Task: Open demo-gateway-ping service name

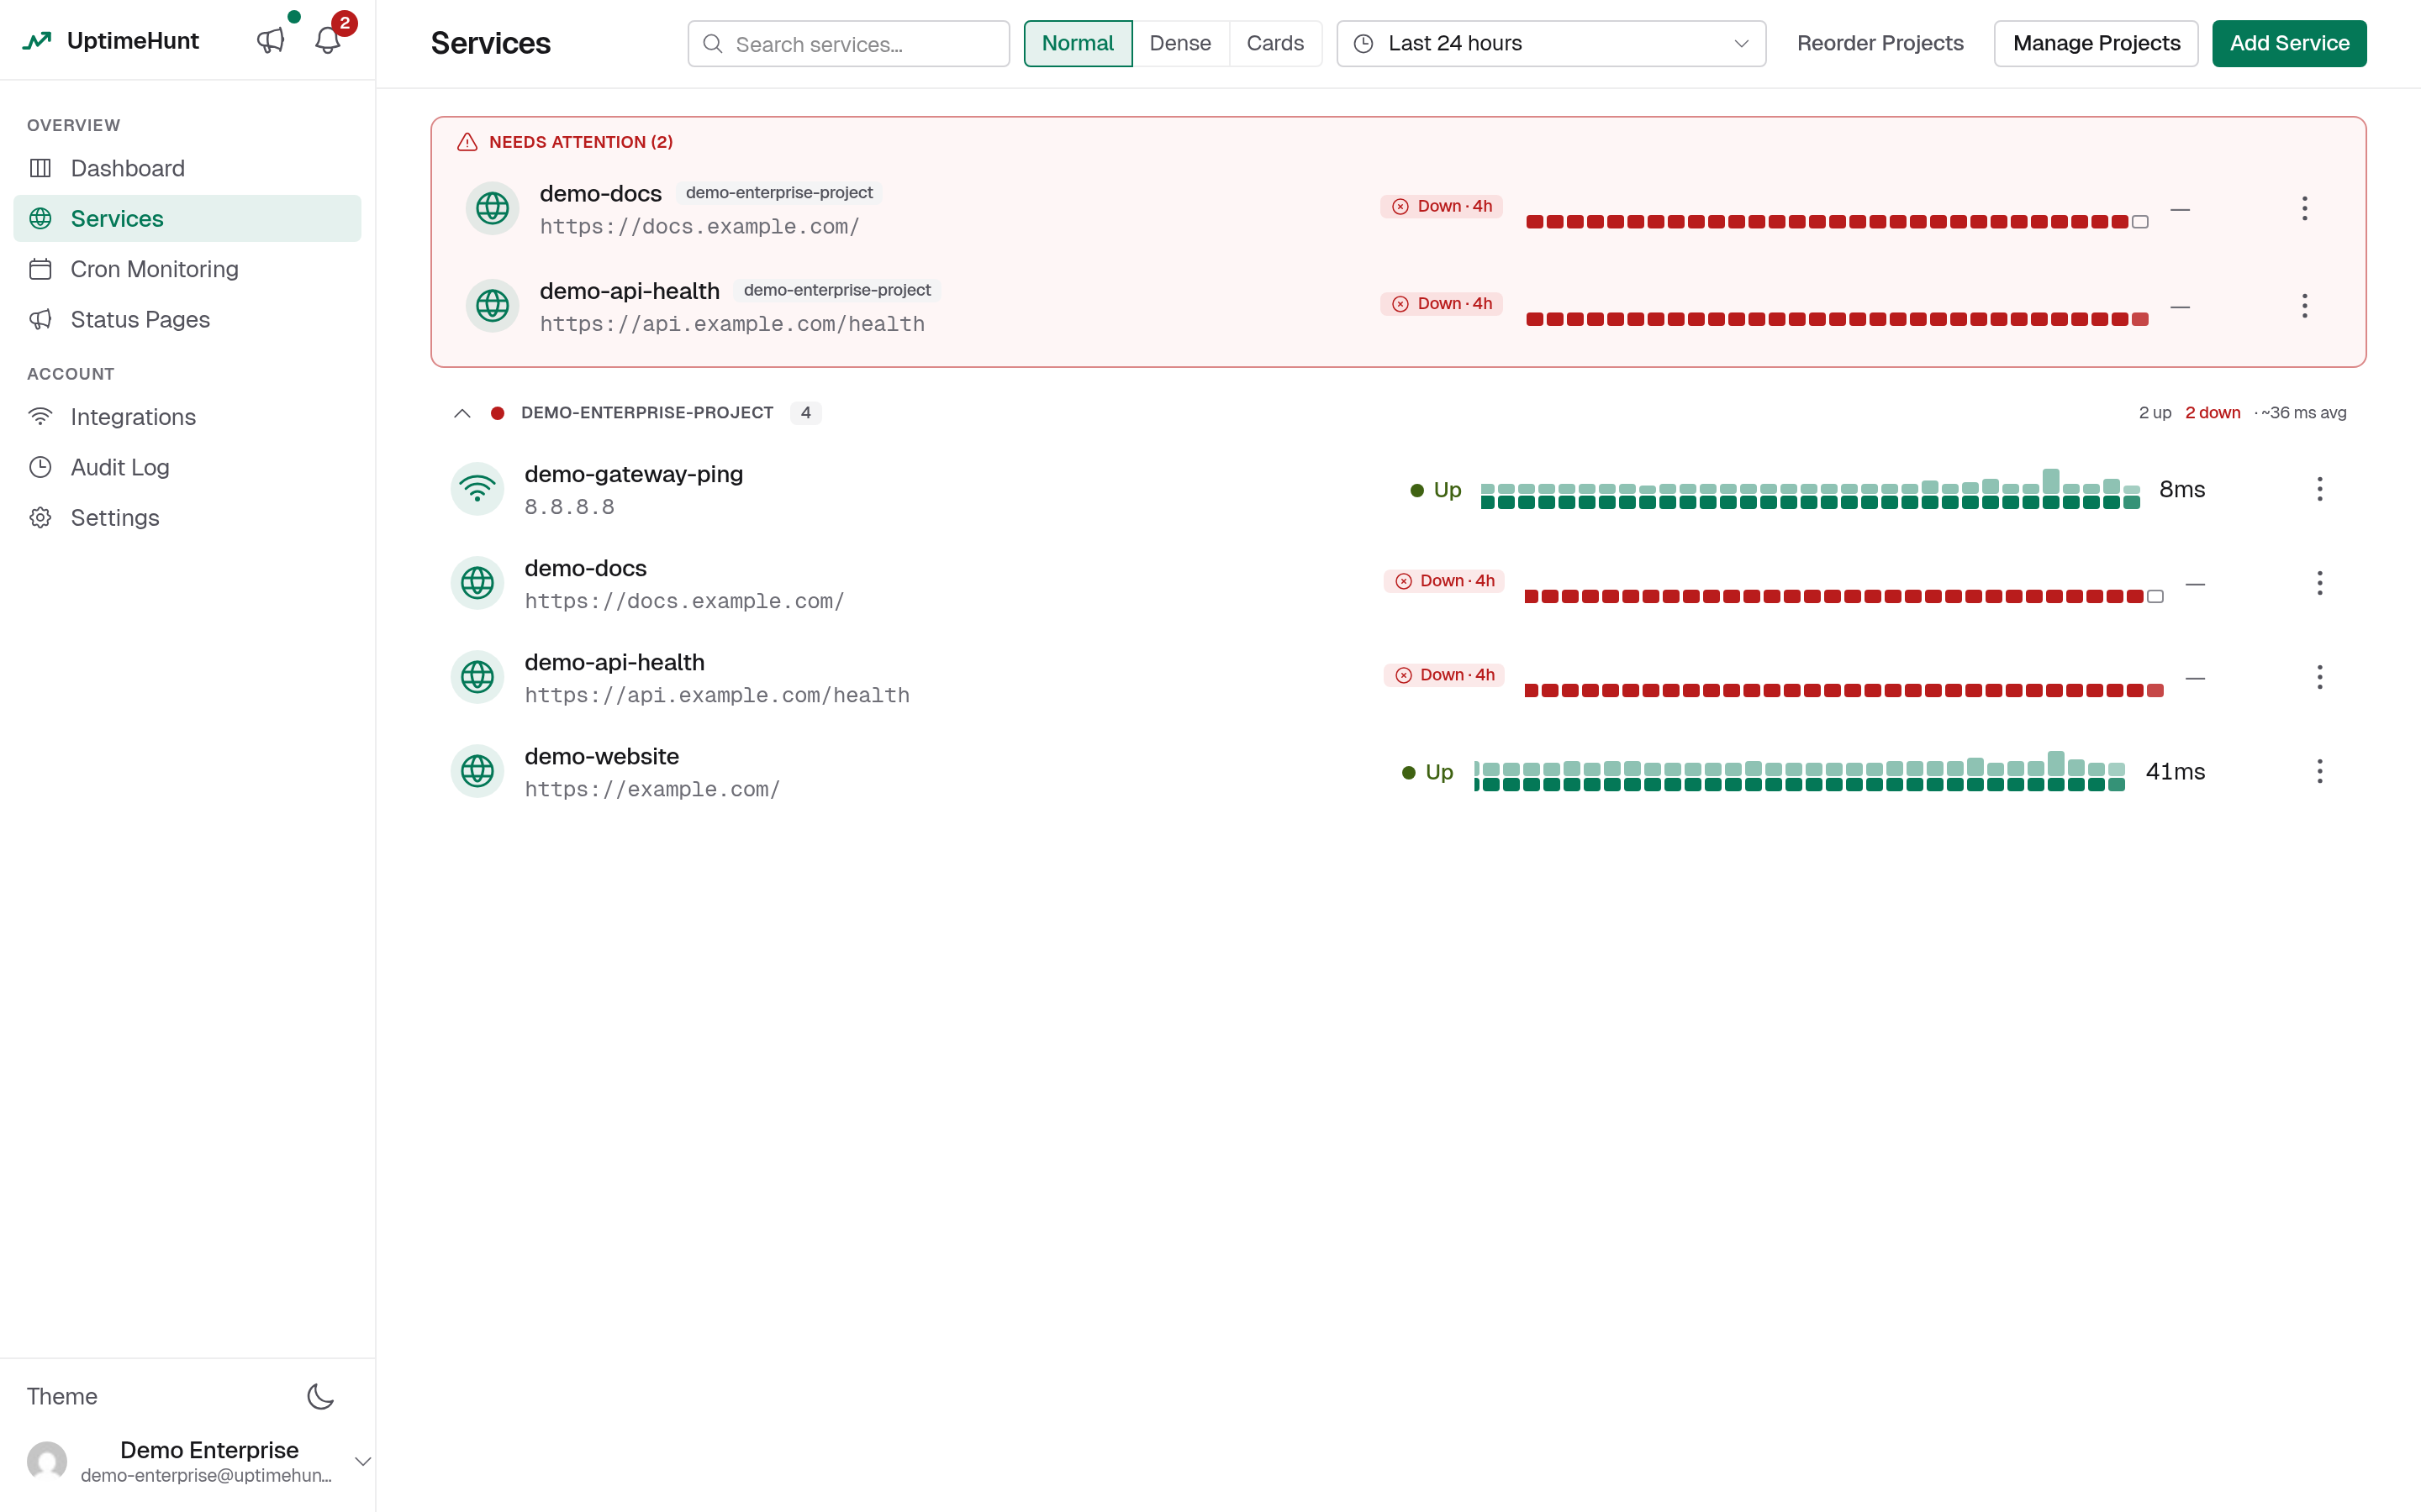Action: [635, 474]
